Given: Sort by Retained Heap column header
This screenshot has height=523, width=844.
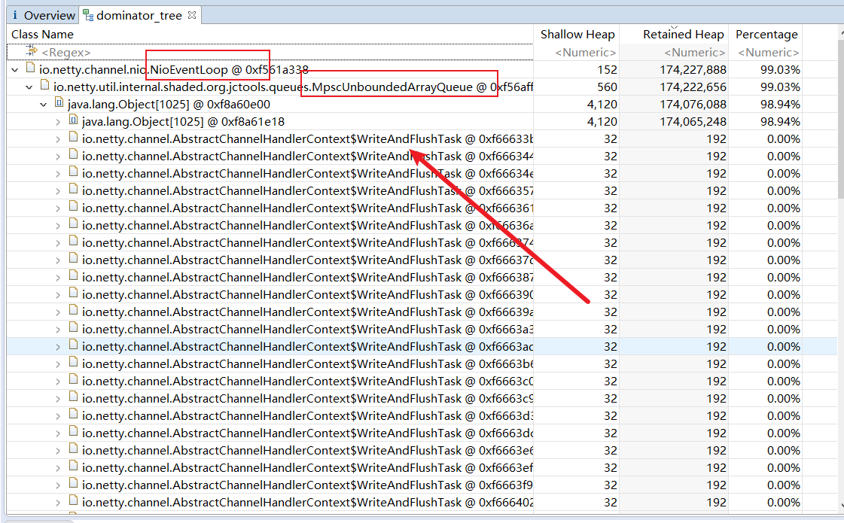Looking at the screenshot, I should 683,35.
